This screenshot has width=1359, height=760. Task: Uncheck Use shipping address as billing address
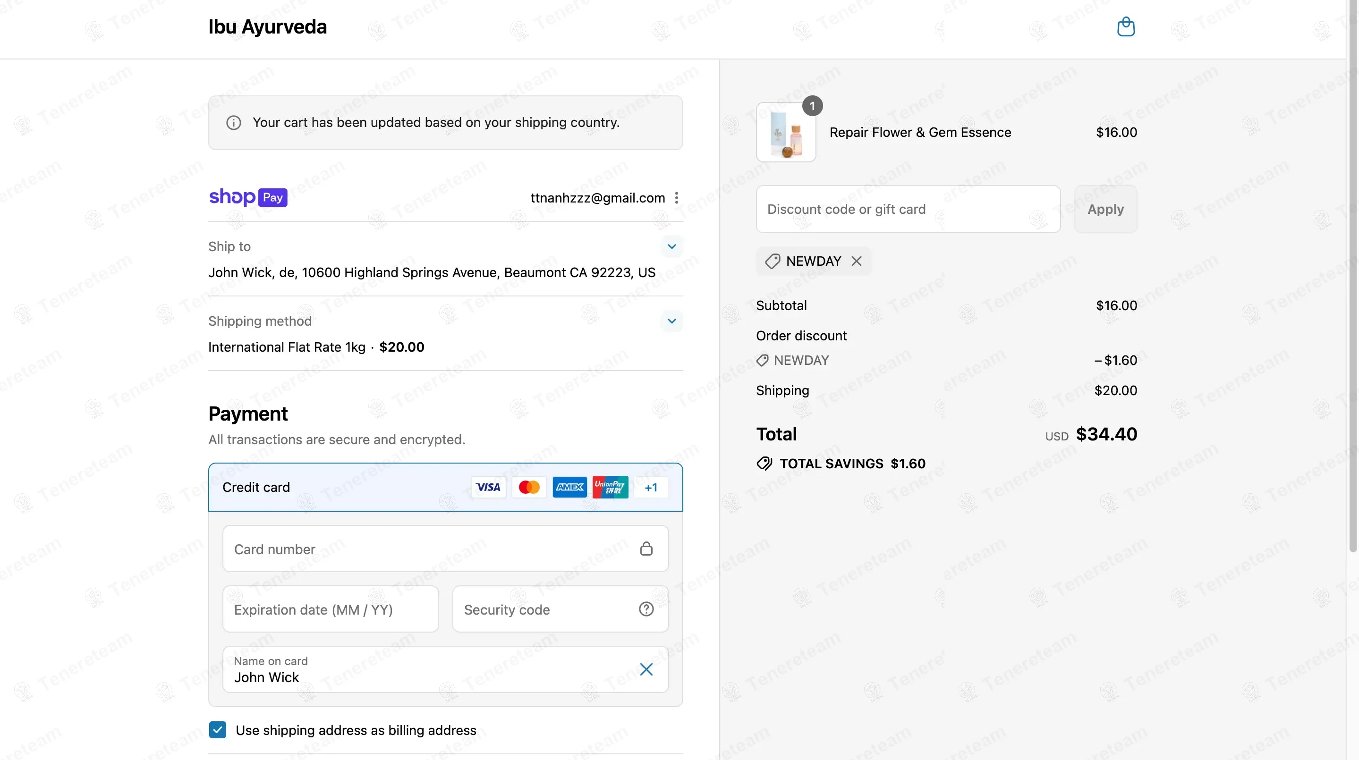point(217,730)
